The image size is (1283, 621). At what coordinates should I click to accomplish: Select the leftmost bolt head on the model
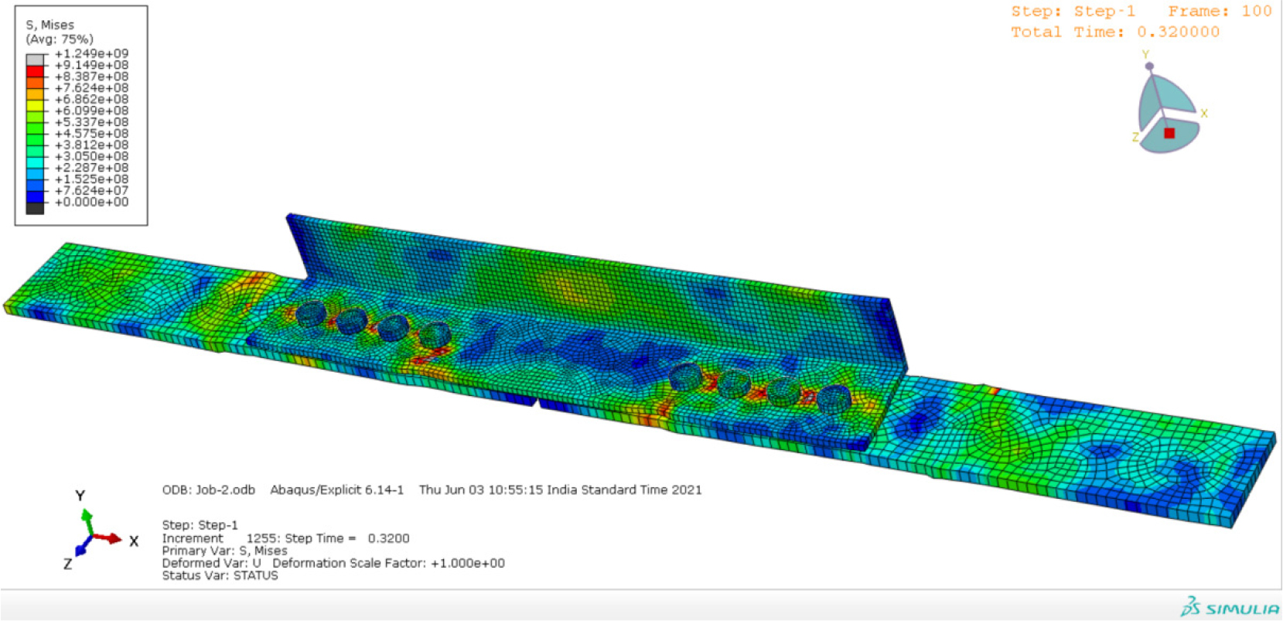[x=311, y=312]
